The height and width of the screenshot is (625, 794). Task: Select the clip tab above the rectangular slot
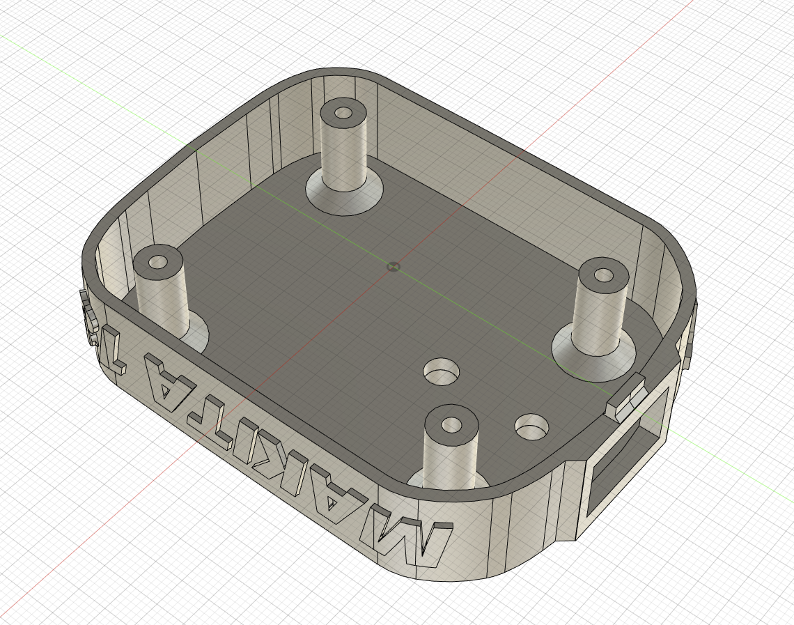[x=626, y=398]
